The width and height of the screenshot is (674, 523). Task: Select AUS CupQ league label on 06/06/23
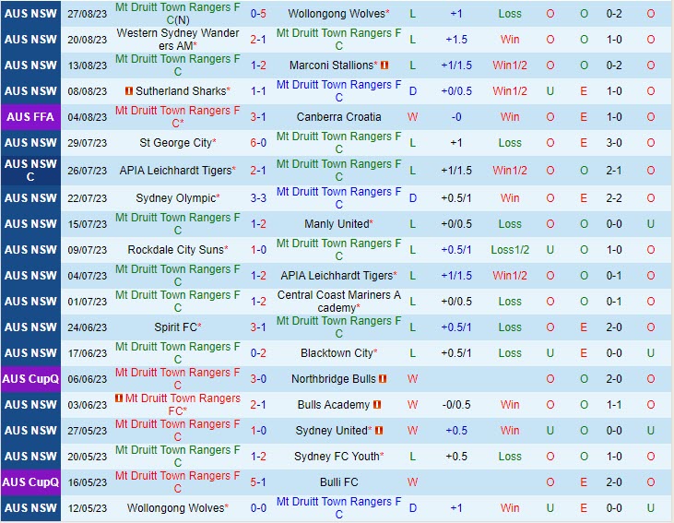[x=30, y=379]
